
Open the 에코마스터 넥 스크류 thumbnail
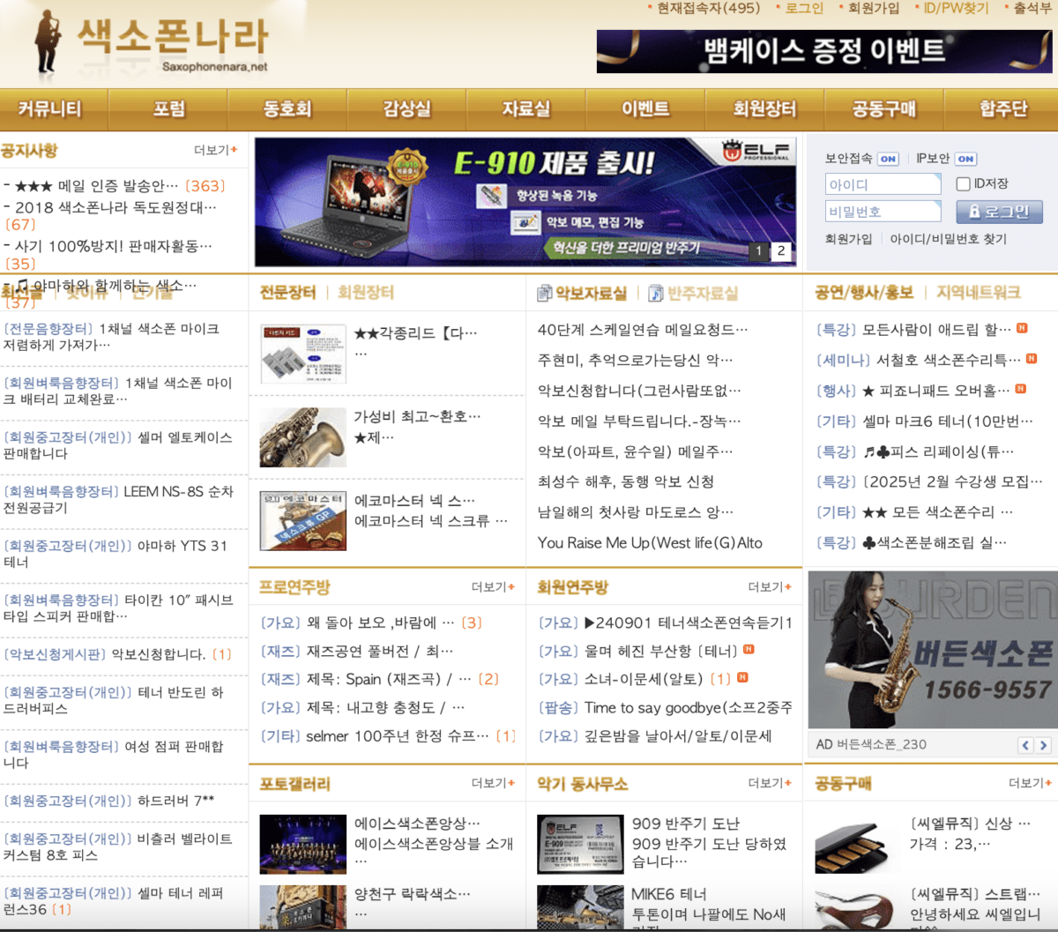click(303, 520)
